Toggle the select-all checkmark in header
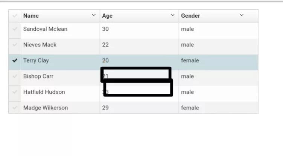 pos(15,16)
